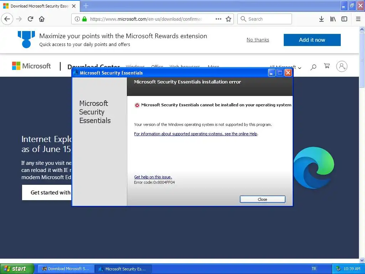Open the Firefox downloads arrow icon
365x274 pixels.
[x=322, y=19]
